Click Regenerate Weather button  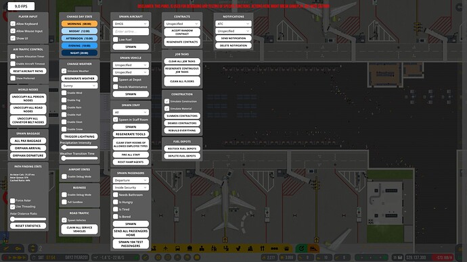(79, 78)
